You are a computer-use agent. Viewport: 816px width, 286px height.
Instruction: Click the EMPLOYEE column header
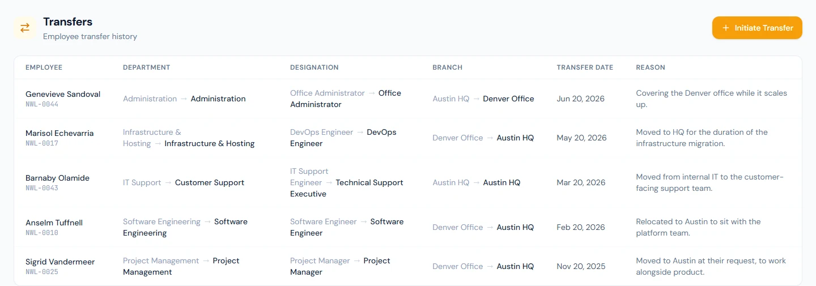[x=44, y=67]
